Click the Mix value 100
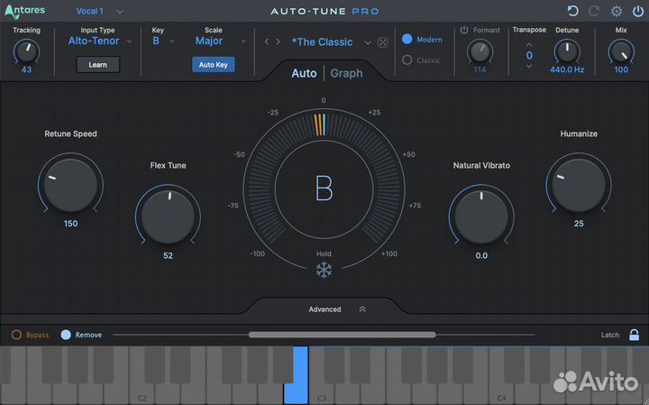This screenshot has width=649, height=405. [621, 69]
